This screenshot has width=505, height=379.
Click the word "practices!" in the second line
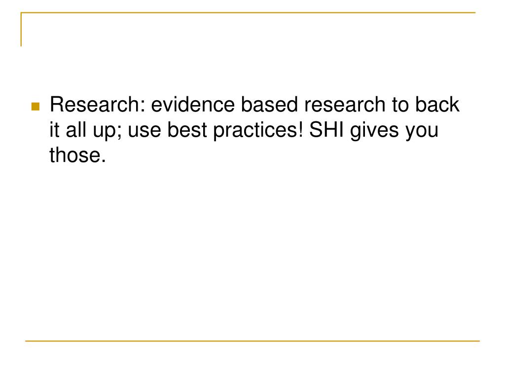[258, 131]
